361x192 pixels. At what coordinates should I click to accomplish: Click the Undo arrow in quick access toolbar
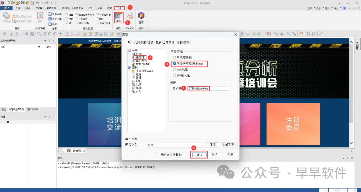point(37,3)
